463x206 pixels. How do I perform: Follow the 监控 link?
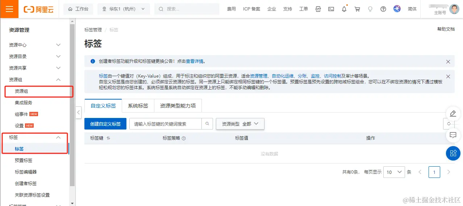pos(315,76)
